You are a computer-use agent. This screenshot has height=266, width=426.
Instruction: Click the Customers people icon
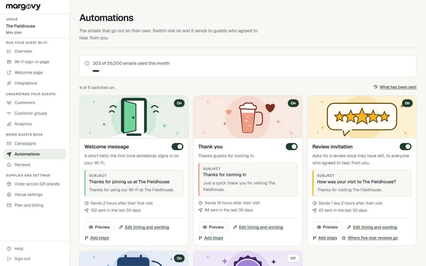[9, 103]
